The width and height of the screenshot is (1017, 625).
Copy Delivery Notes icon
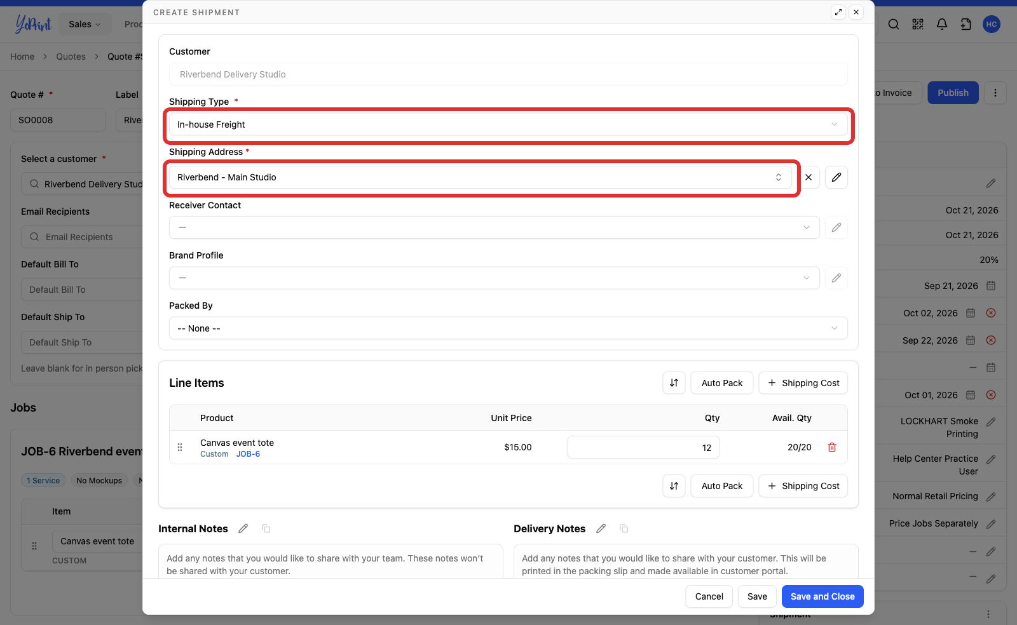624,528
